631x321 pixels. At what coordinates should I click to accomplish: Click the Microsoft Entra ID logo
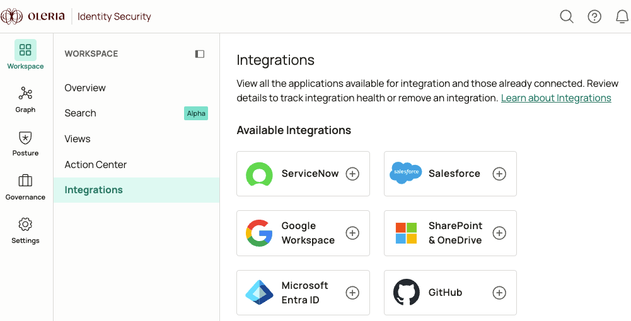click(x=260, y=293)
